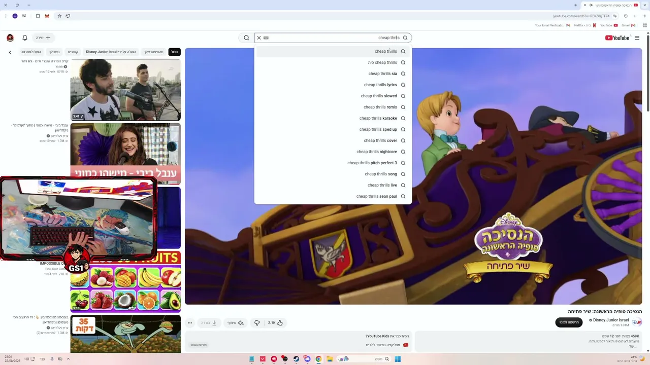The image size is (650, 365).
Task: Select the 'בשבילך' filter chip
Action: [54, 52]
